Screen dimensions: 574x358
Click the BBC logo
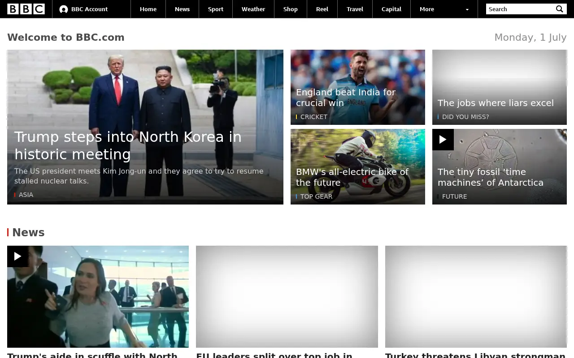coord(26,9)
